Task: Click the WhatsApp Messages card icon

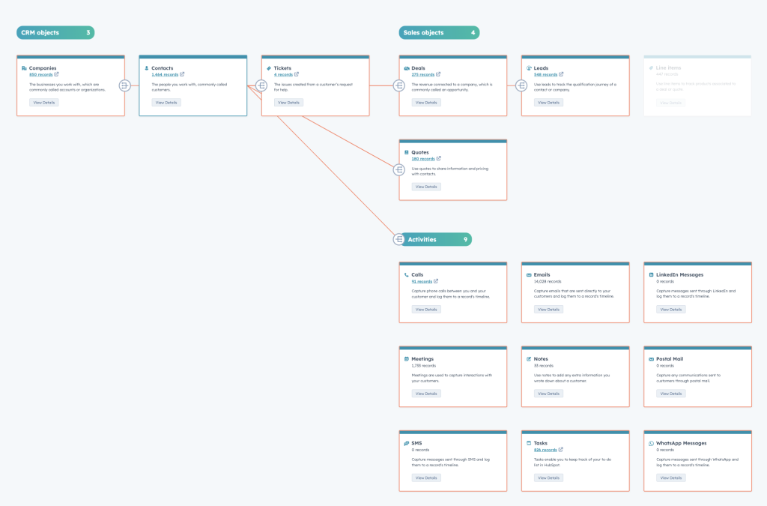Action: click(650, 443)
